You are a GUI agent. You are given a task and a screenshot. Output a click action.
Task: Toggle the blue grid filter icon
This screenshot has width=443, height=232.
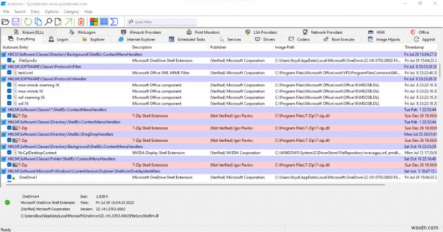pyautogui.click(x=104, y=22)
